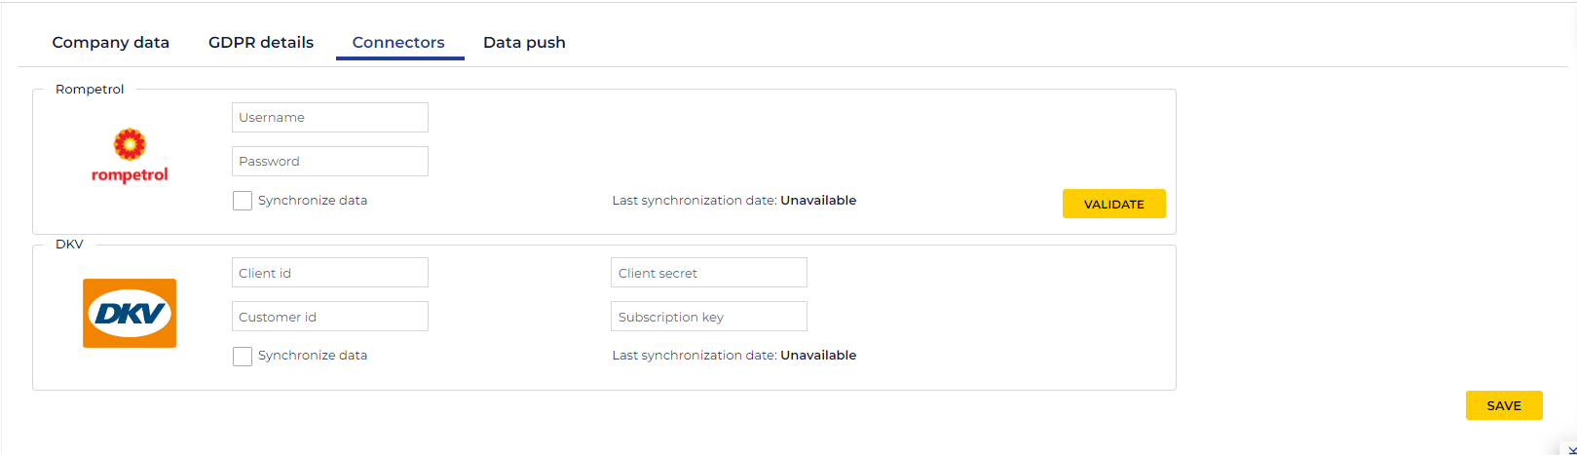This screenshot has width=1577, height=455.
Task: Click the Rompetrol last synchronization date text
Action: (x=733, y=201)
